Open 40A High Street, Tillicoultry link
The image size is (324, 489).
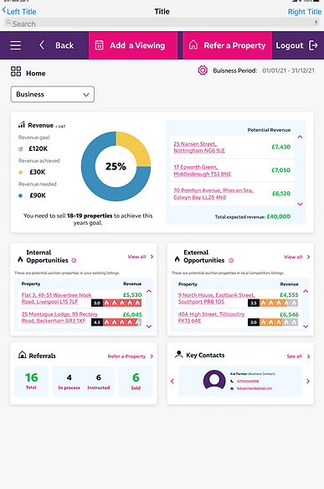(x=212, y=318)
